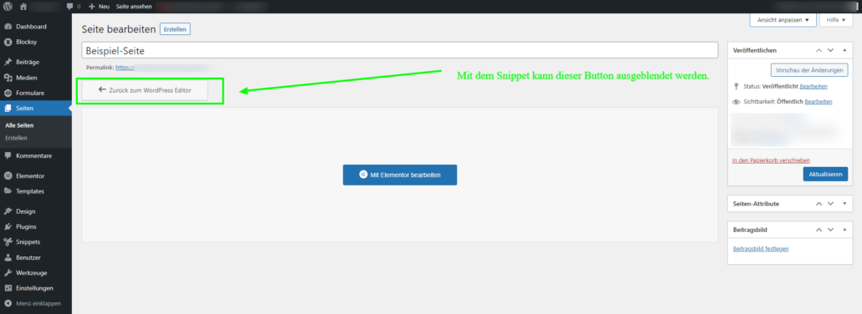Click Aktualisieren button
The width and height of the screenshot is (862, 314).
point(825,174)
